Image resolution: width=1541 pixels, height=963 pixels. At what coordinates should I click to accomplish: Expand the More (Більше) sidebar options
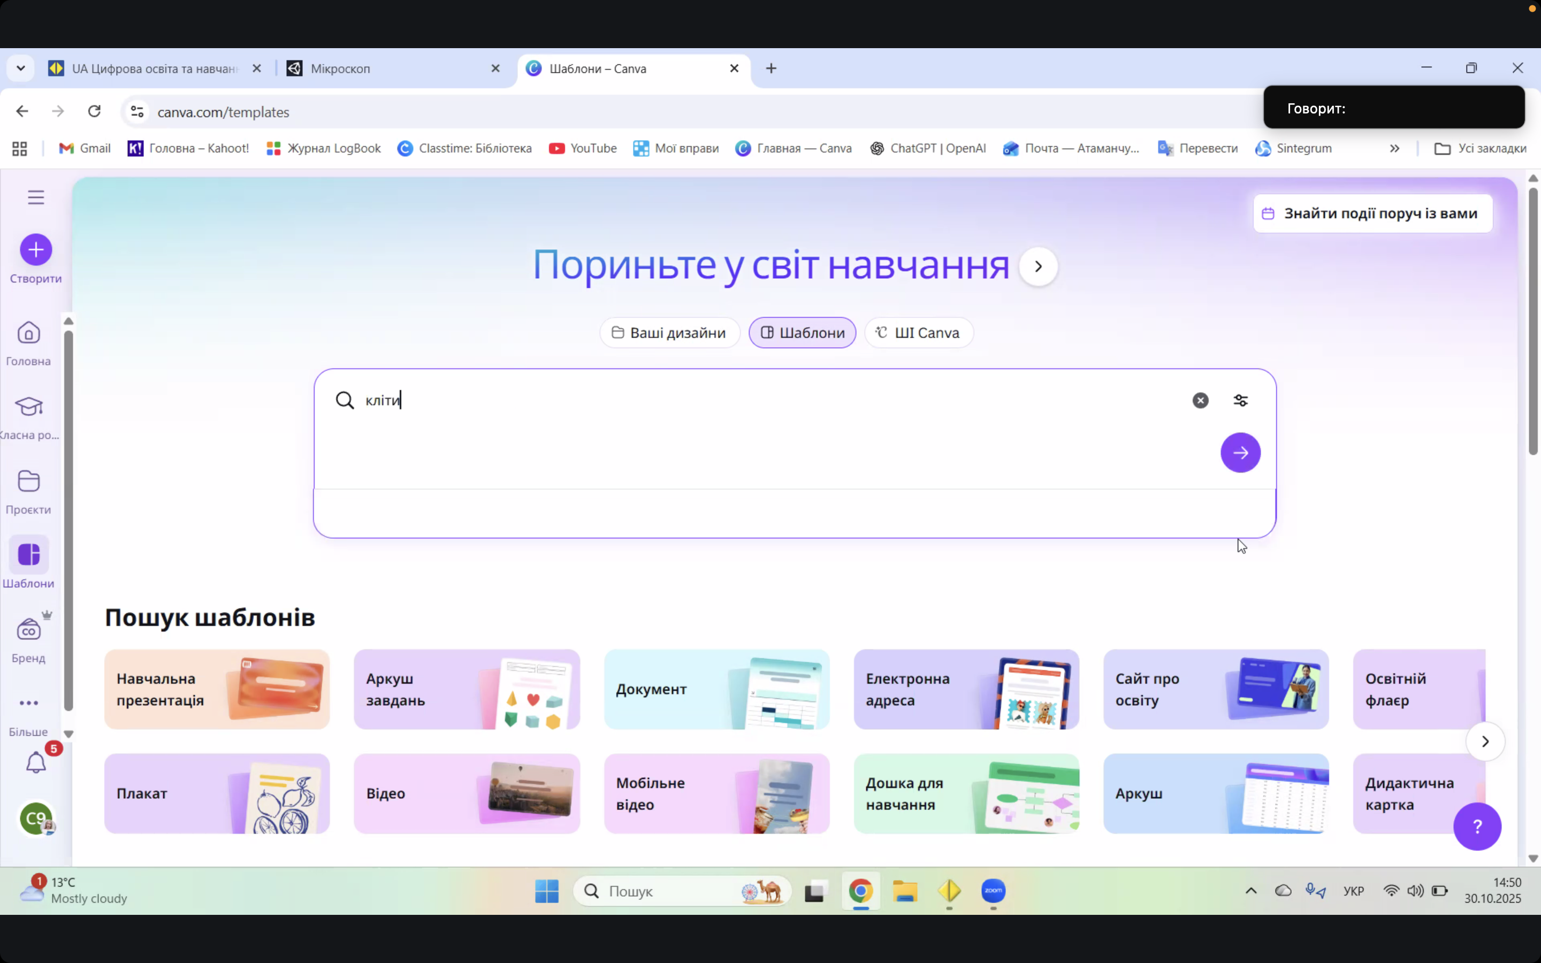click(x=29, y=703)
